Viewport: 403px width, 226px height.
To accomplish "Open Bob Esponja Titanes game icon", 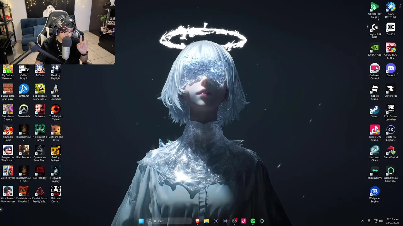I will (x=40, y=92).
